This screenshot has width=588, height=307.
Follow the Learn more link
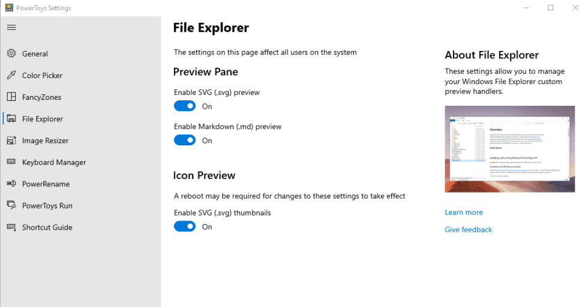point(463,213)
